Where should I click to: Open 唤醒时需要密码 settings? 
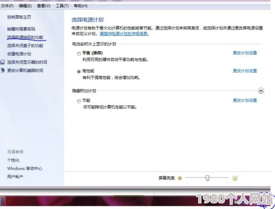click(x=21, y=29)
